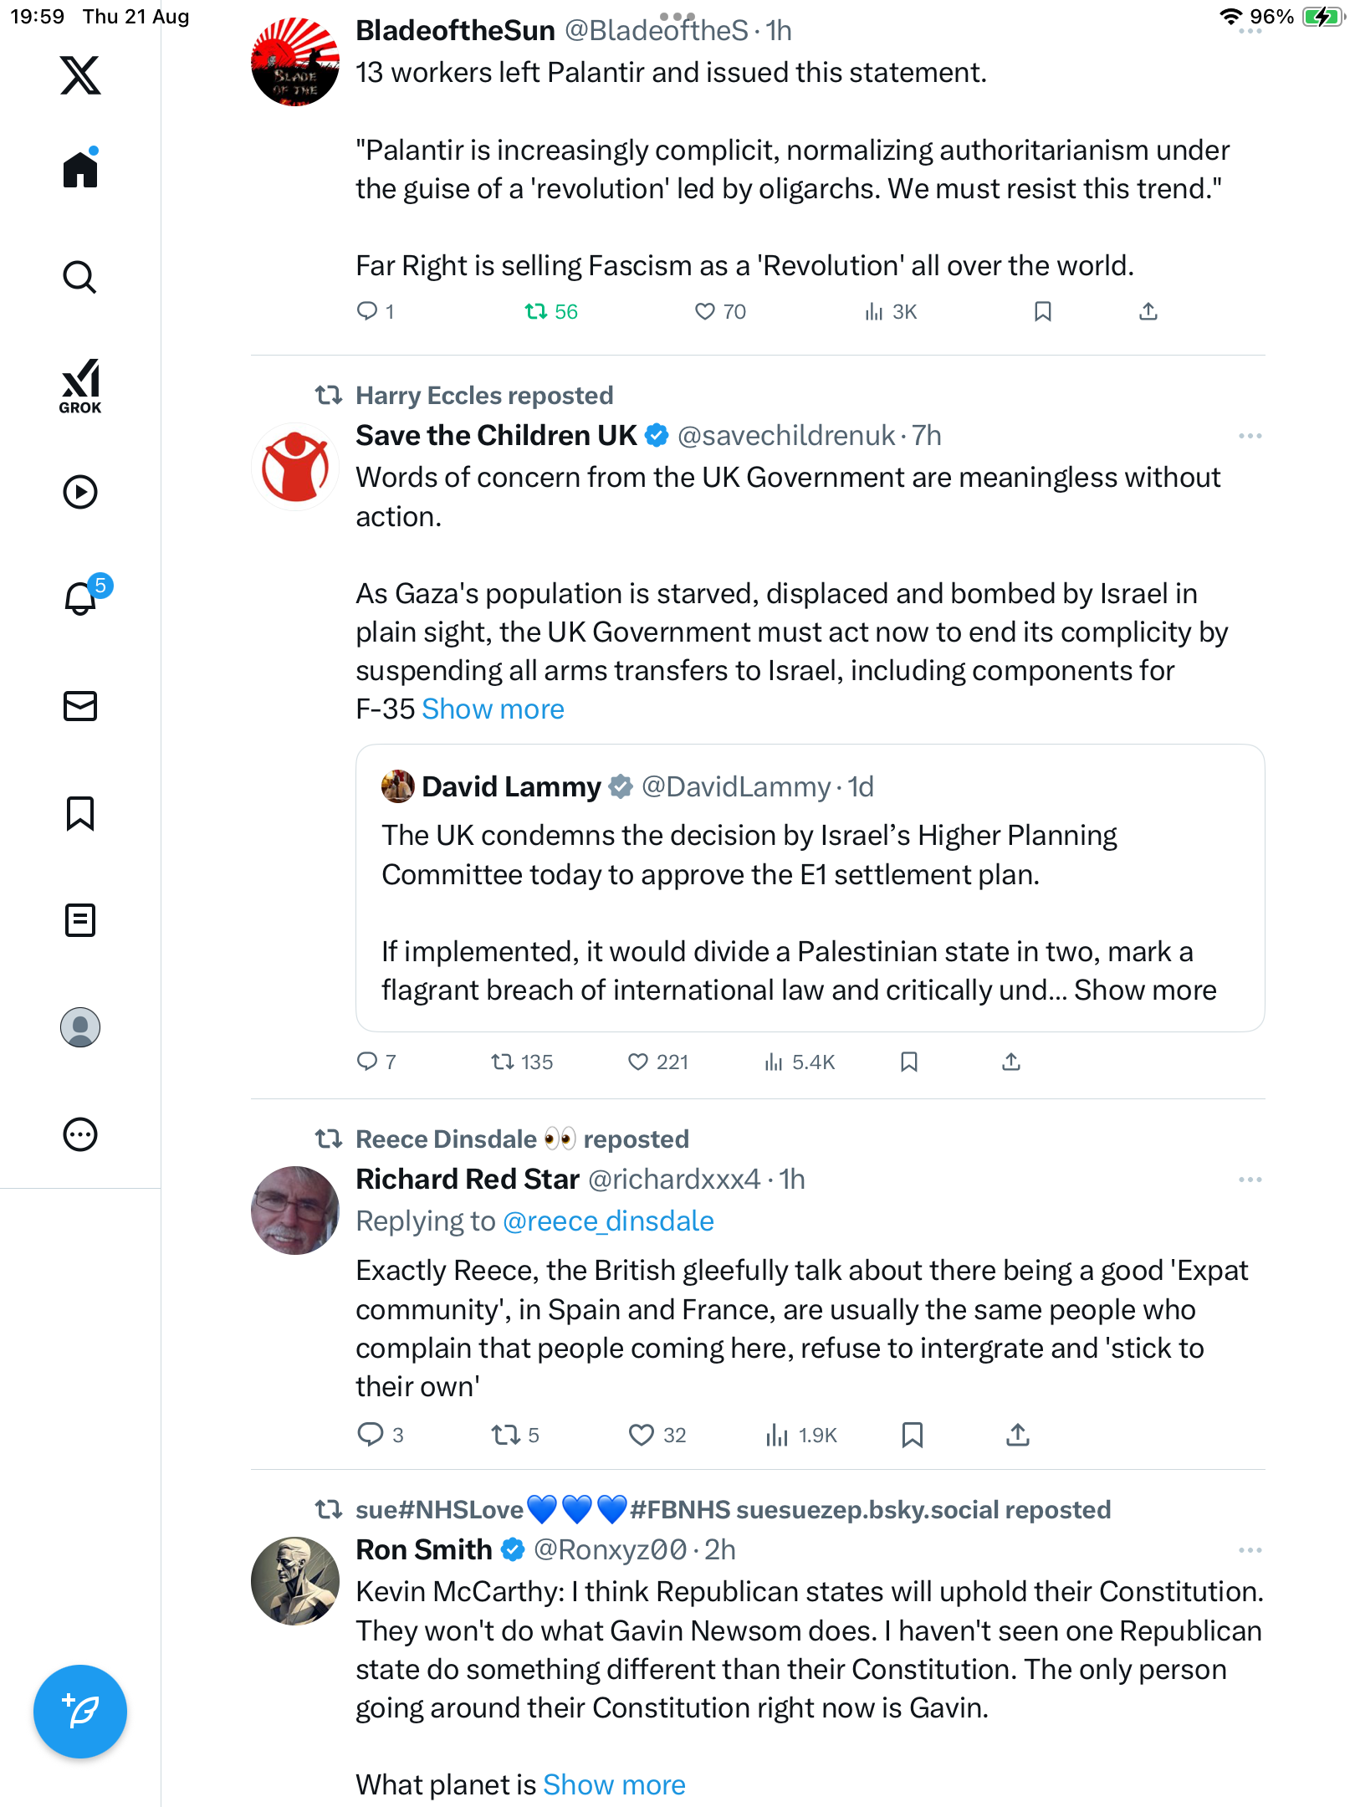Open notifications bell with 5 badge
Viewport: 1355px width, 1807px height.
(81, 598)
